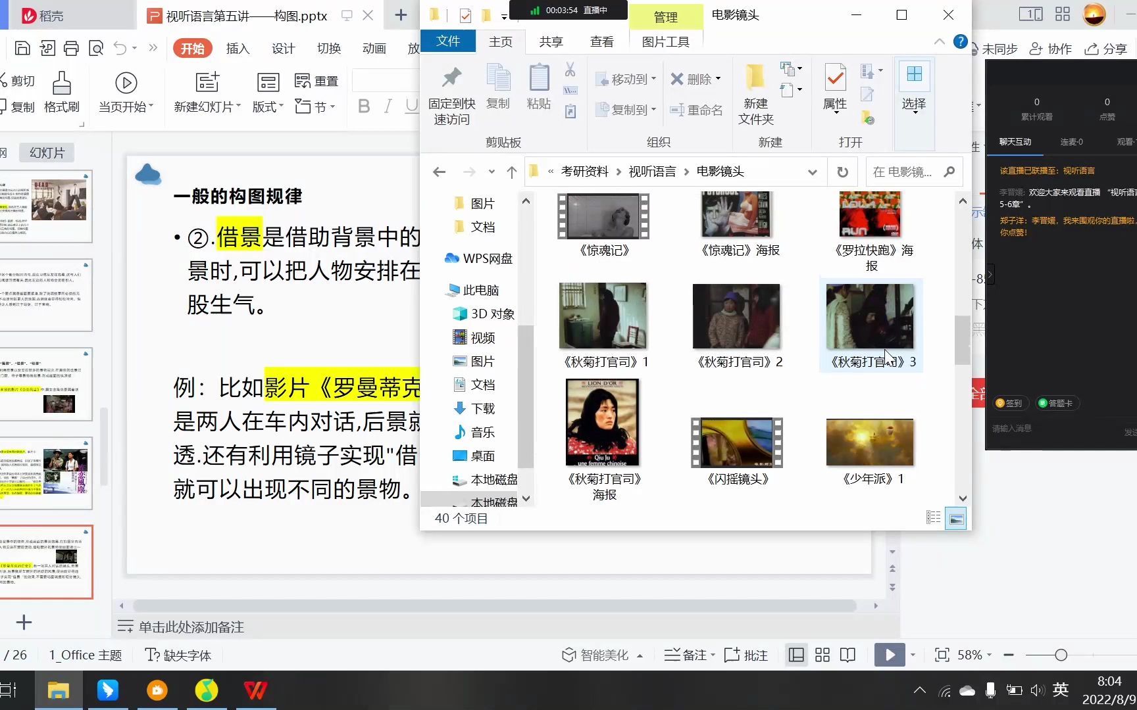Open the 动画 tab in WPS
1137x710 pixels.
(374, 49)
